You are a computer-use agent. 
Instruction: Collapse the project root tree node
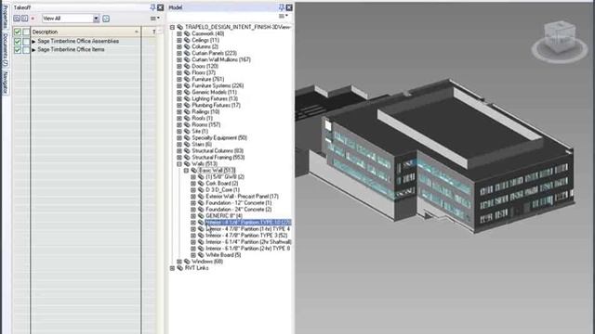pyautogui.click(x=172, y=27)
